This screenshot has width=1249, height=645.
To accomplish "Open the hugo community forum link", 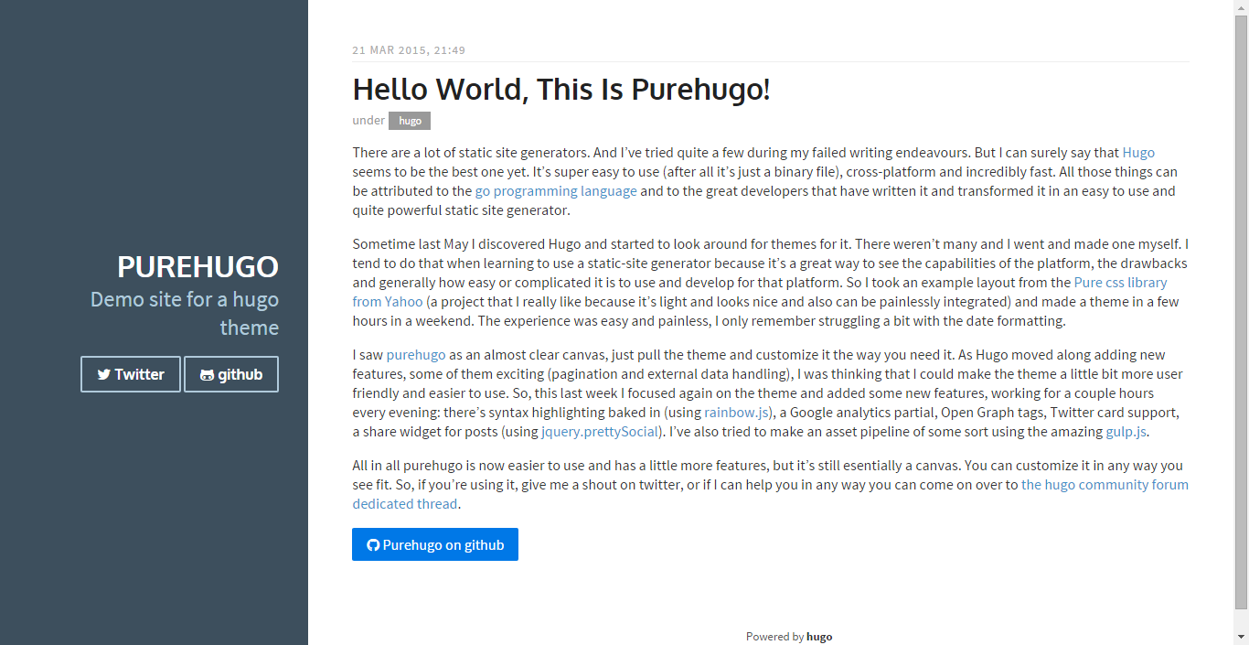I will pyautogui.click(x=1105, y=485).
